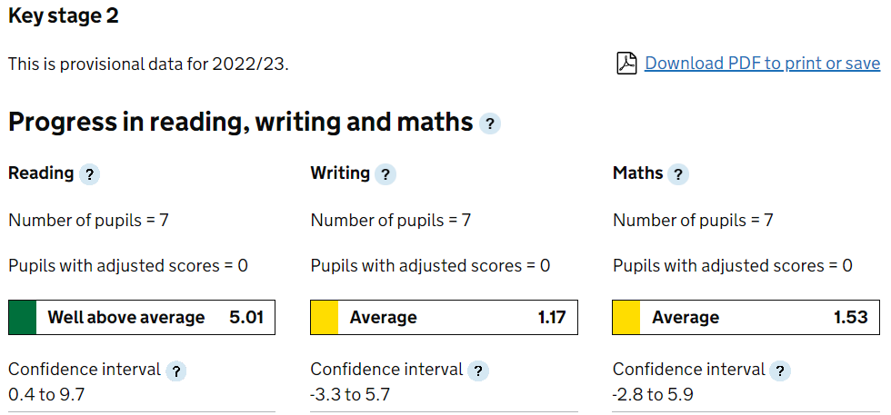Viewport: 891px width, 415px height.
Task: Select the Writing Average 1.17 box
Action: tap(444, 317)
